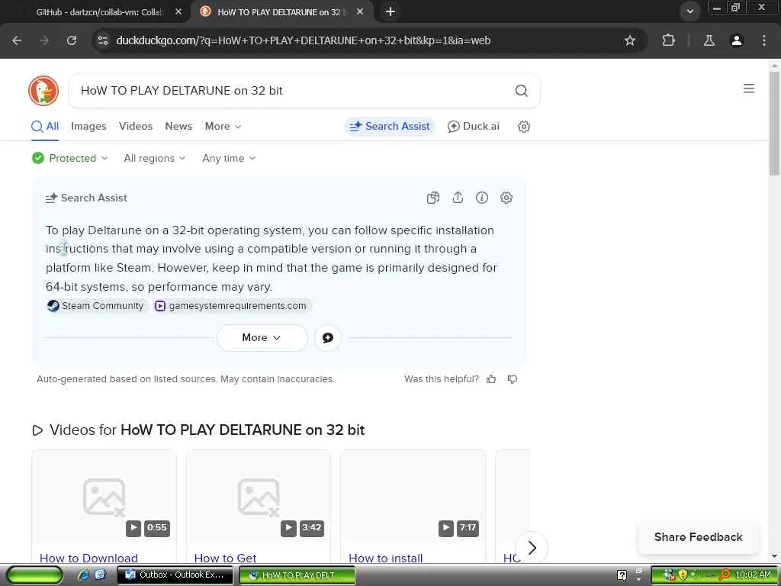This screenshot has width=781, height=586.
Task: Toggle the Search Assist button
Action: tap(389, 127)
